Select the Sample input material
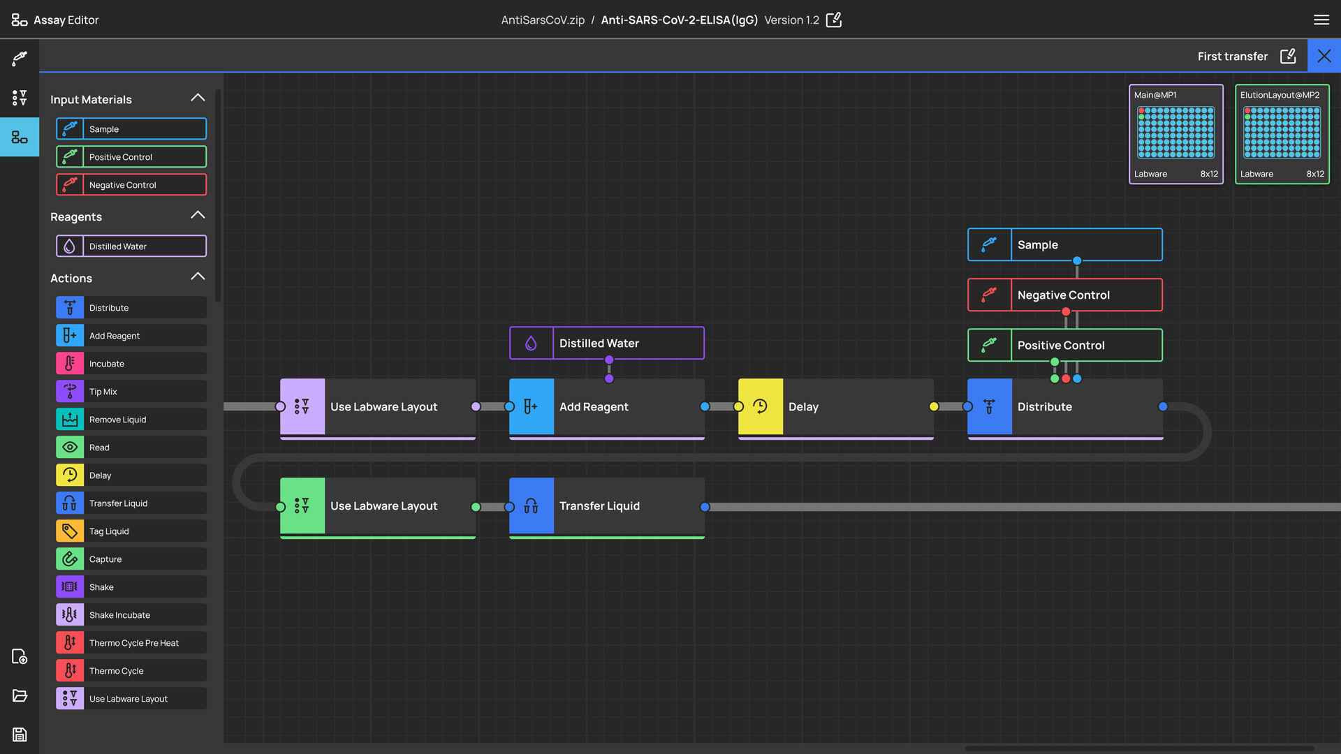 tap(131, 129)
